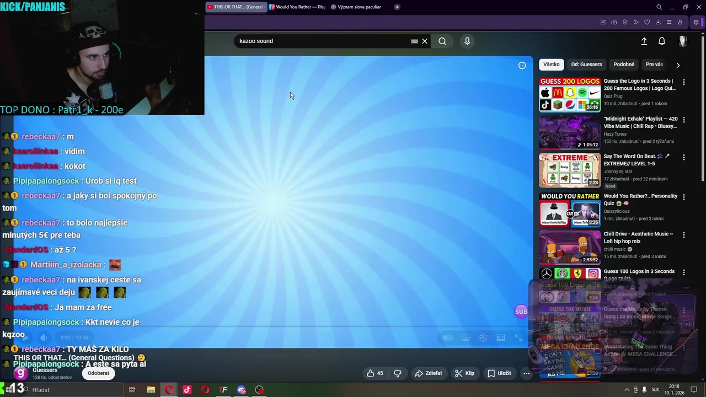706x397 pixels.
Task: Click the Opera bookmarks heart icon
Action: [647, 22]
